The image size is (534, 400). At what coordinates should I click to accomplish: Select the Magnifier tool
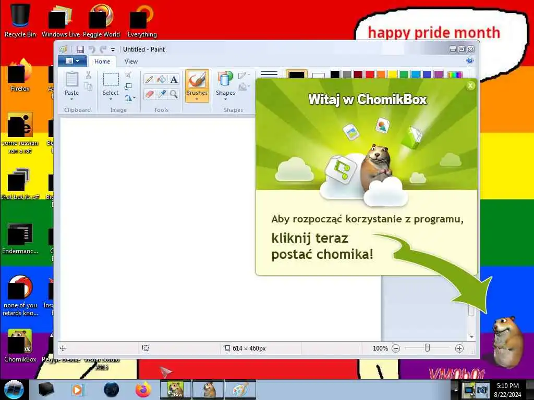click(174, 94)
